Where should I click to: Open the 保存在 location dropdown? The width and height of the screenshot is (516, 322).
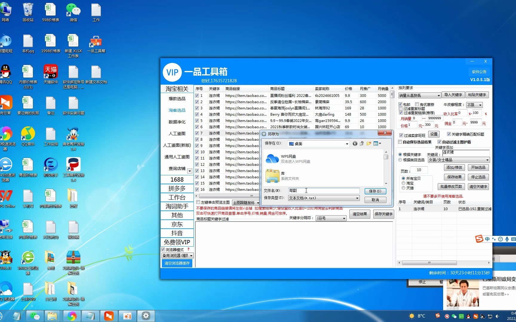click(318, 144)
